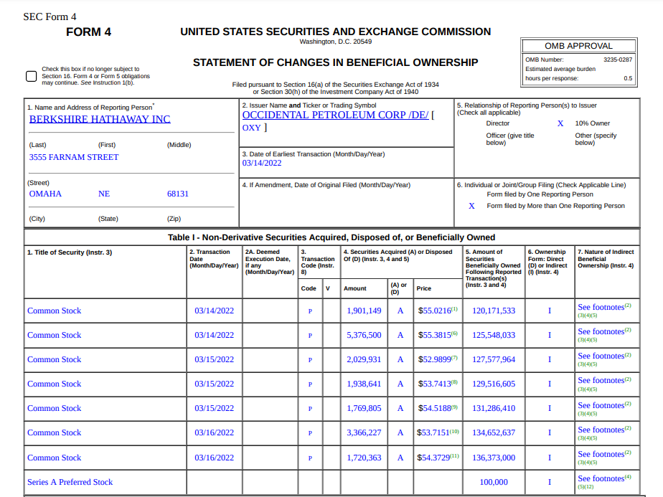Click the Officer (give title below) option
Screen dimensions: 663x497
click(x=510, y=139)
